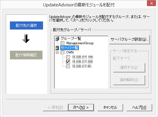Select the ManagementGroup tree label
This screenshot has height=117, width=158.
80,43
